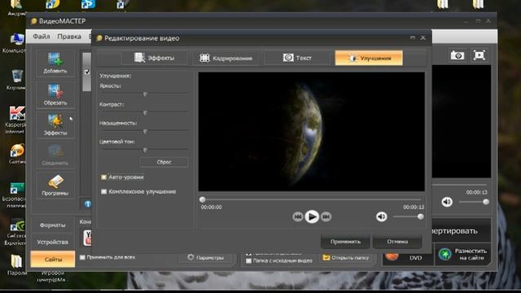Close the Редактирование видео dialog
Viewport: 521px width, 293px height.
tap(423, 38)
